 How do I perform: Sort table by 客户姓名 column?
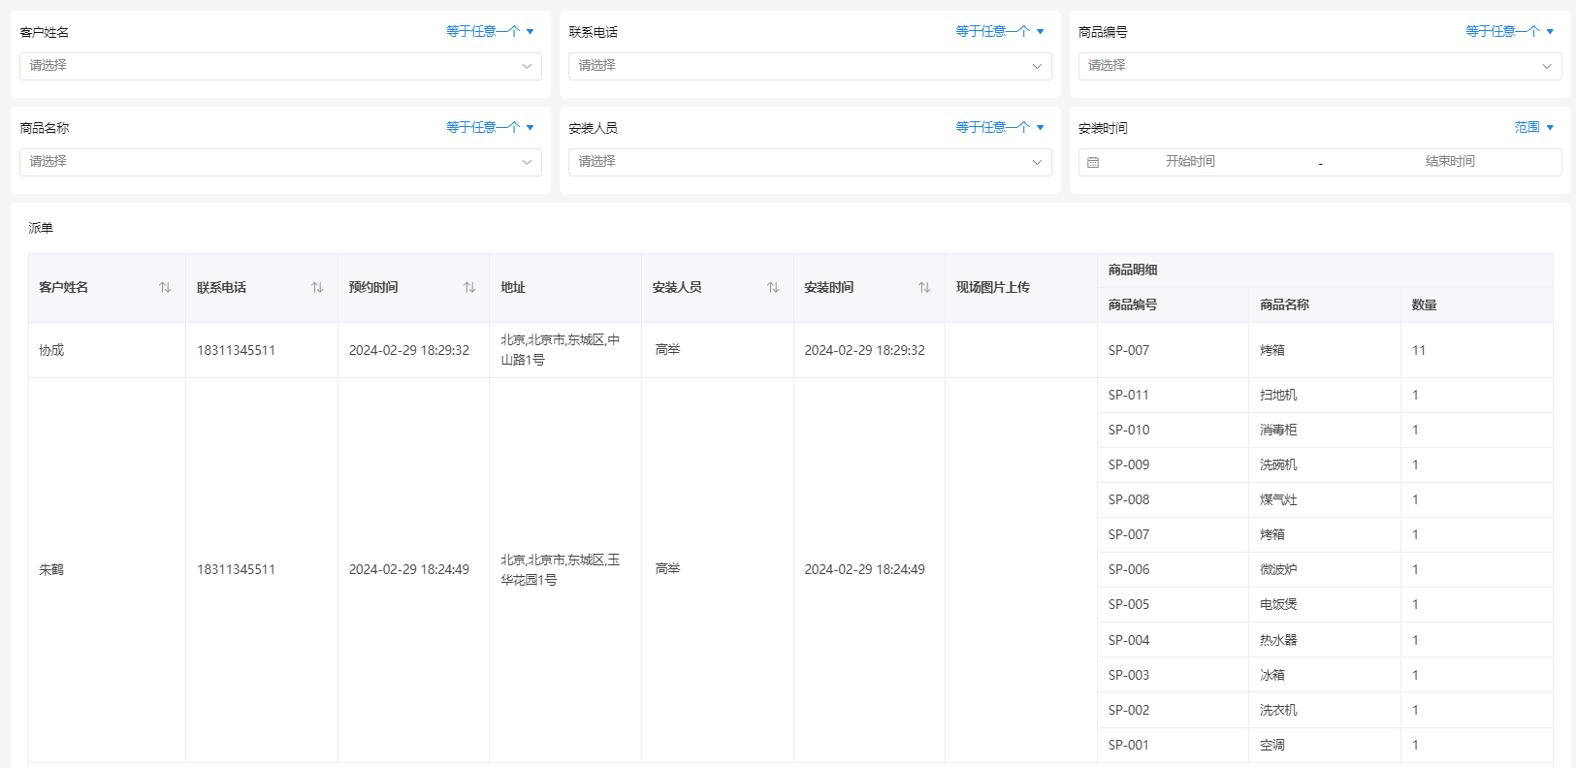point(165,288)
